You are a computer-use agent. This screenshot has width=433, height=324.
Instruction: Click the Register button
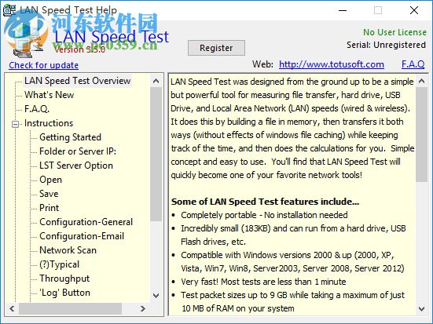[x=216, y=48]
